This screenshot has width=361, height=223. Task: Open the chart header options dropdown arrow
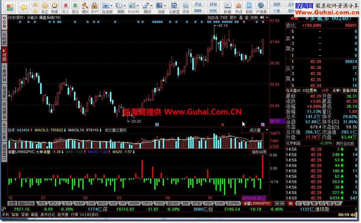(267, 17)
